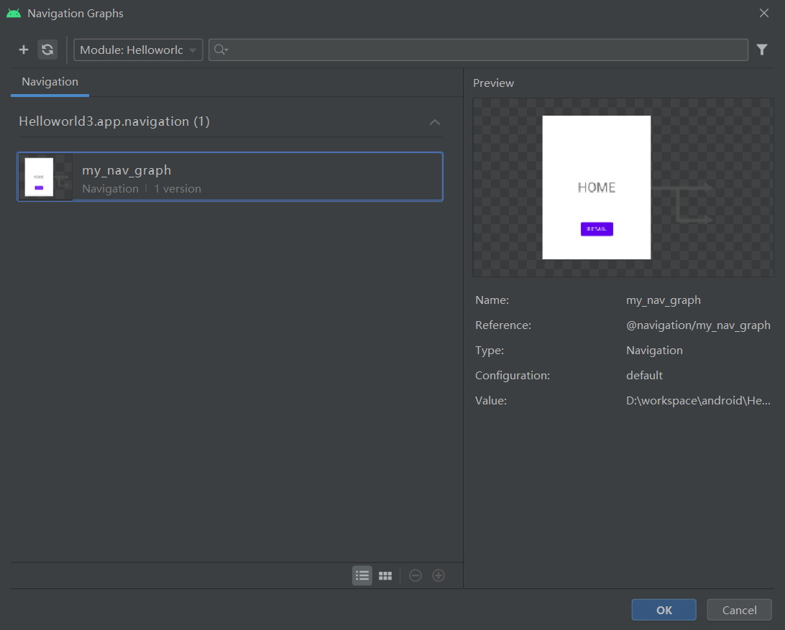This screenshot has height=630, width=785.
Task: Refresh the resource list
Action: [x=47, y=50]
